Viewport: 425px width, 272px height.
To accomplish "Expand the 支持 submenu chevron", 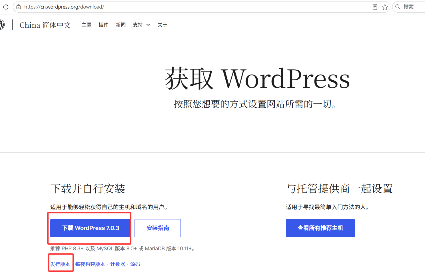I will (148, 25).
